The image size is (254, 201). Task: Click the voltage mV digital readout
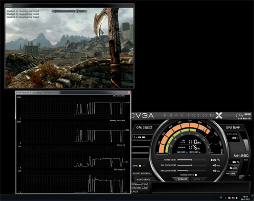[195, 148]
